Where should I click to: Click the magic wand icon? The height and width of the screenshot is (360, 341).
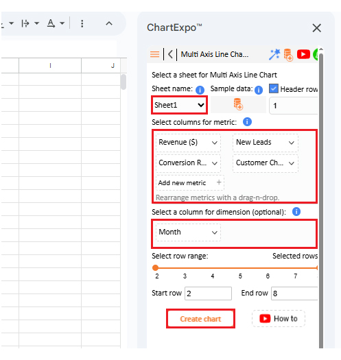274,55
